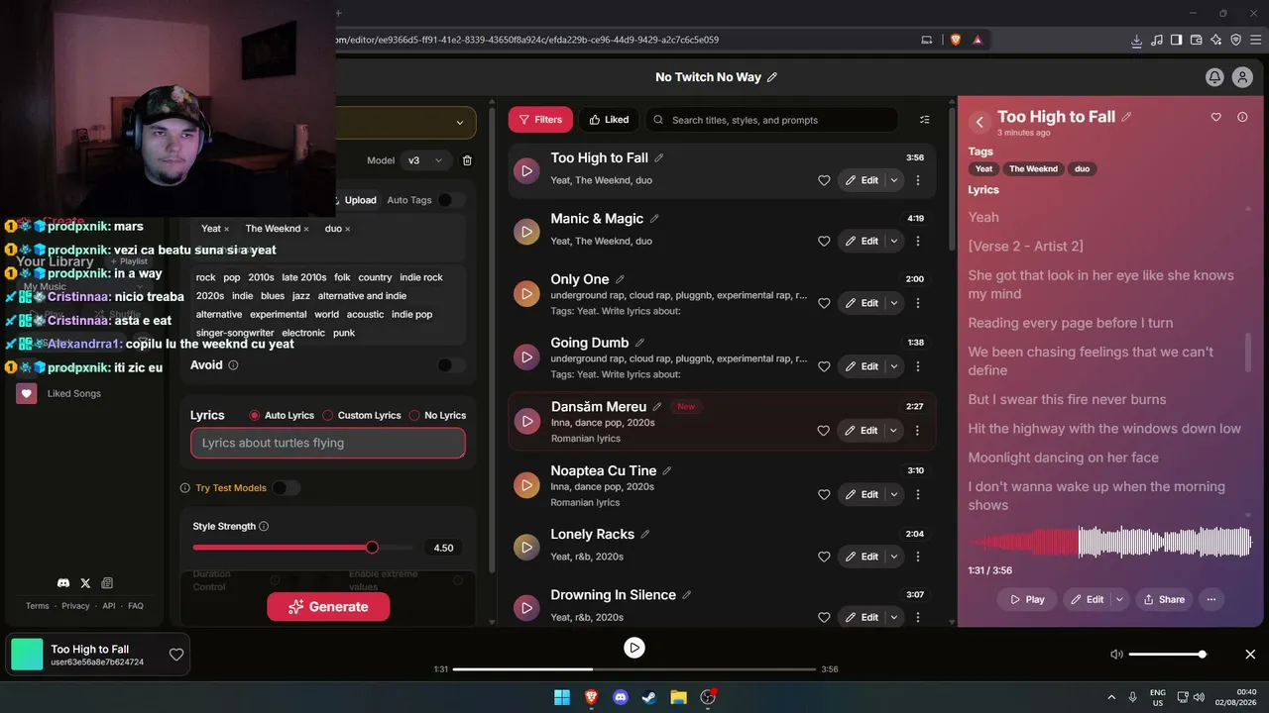This screenshot has height=713, width=1269.
Task: Open the Windows Start menu
Action: click(x=562, y=697)
